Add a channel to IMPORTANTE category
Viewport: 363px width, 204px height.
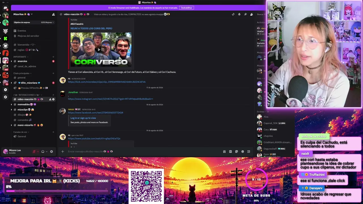pyautogui.click(x=53, y=57)
